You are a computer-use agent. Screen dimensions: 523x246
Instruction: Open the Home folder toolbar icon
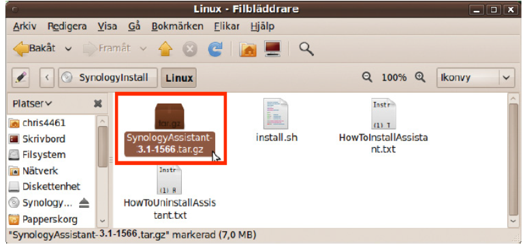pyautogui.click(x=248, y=49)
